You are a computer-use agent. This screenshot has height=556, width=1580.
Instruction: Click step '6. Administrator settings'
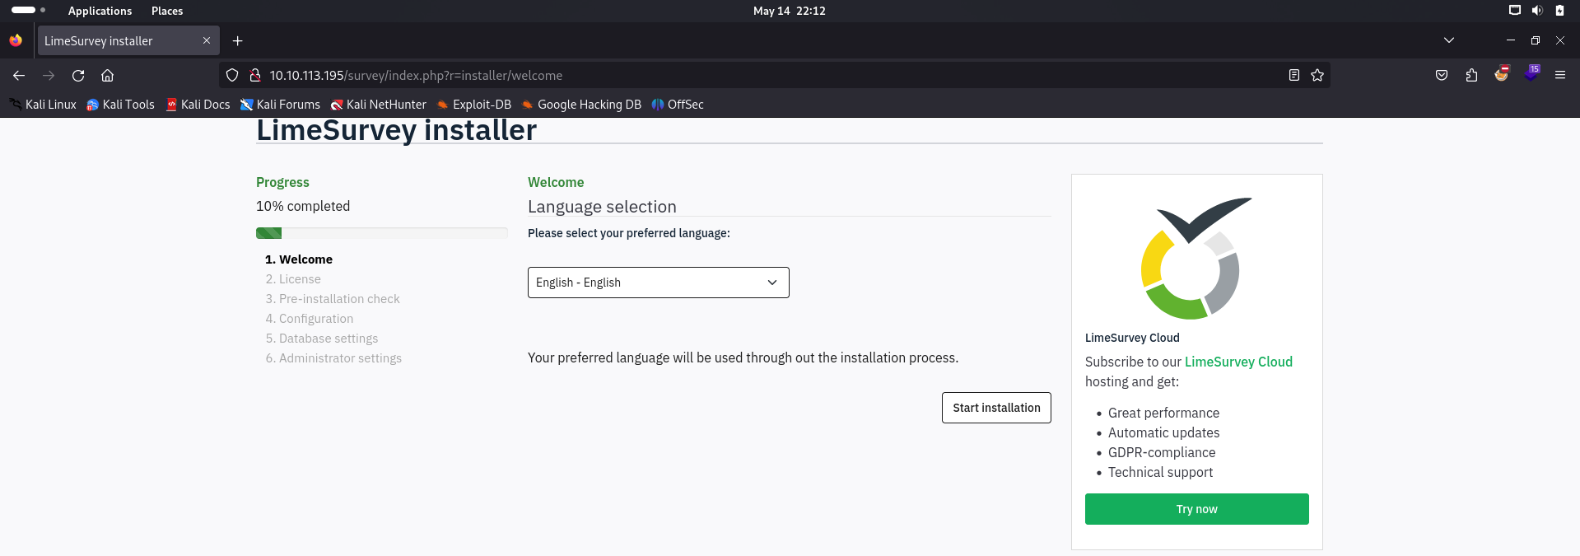click(x=333, y=358)
